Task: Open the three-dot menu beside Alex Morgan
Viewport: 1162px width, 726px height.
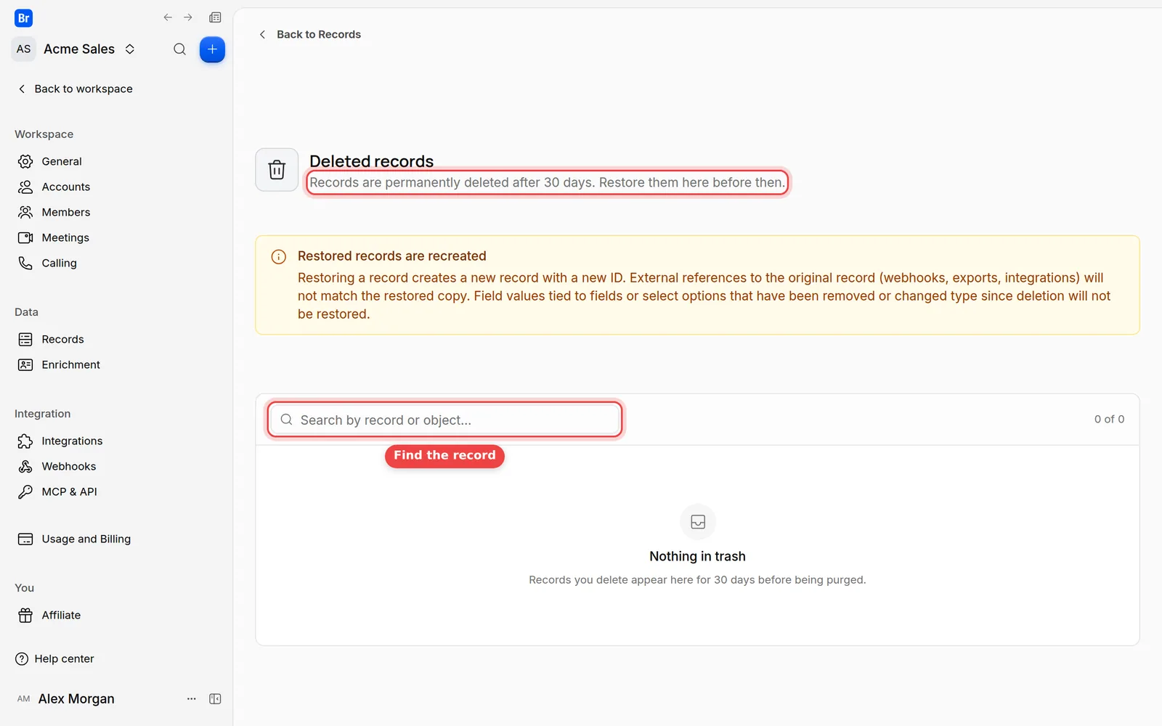Action: coord(192,698)
